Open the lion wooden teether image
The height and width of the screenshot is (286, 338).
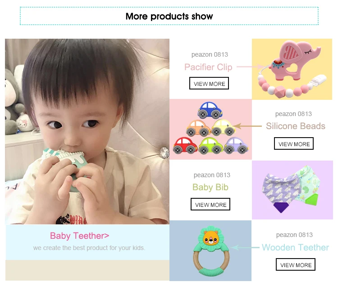pos(210,250)
